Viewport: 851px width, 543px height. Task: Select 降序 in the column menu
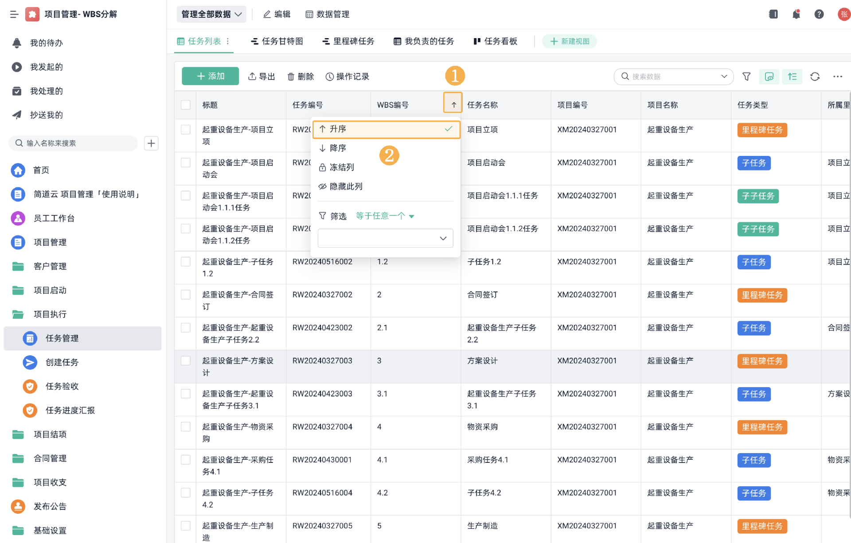coord(338,148)
